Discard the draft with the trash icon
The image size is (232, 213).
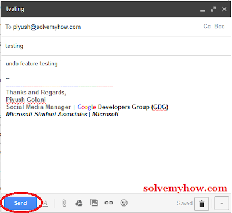pyautogui.click(x=201, y=204)
